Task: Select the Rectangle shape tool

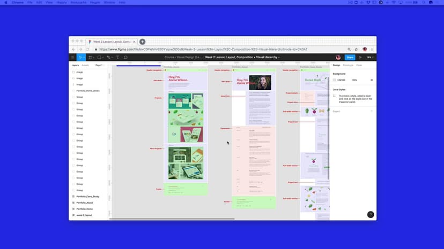Action: click(99, 57)
